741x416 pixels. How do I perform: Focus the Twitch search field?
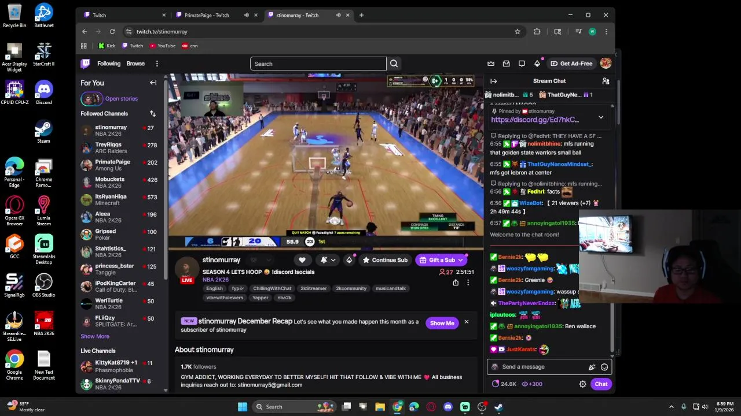coord(318,64)
